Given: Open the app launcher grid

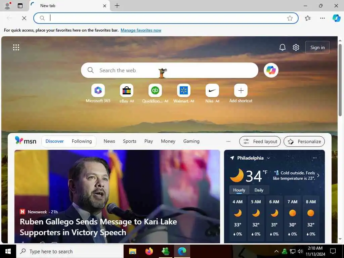Looking at the screenshot, I should [x=16, y=47].
